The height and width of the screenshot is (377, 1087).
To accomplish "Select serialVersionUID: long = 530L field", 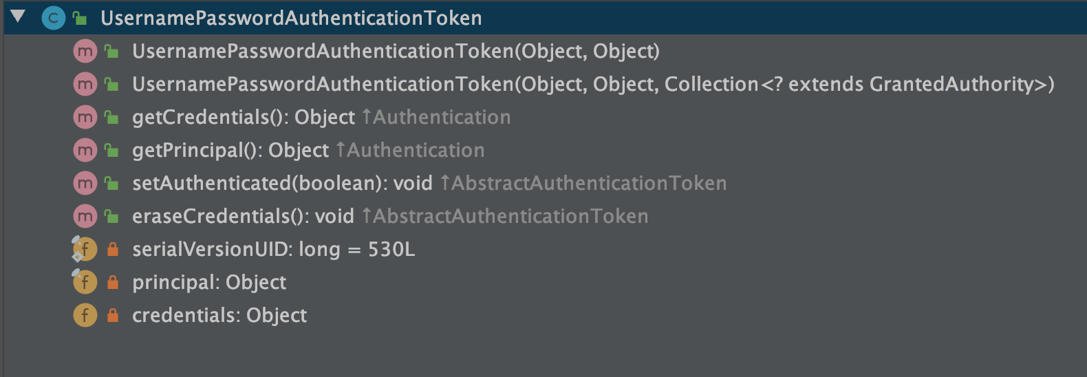I will click(273, 249).
